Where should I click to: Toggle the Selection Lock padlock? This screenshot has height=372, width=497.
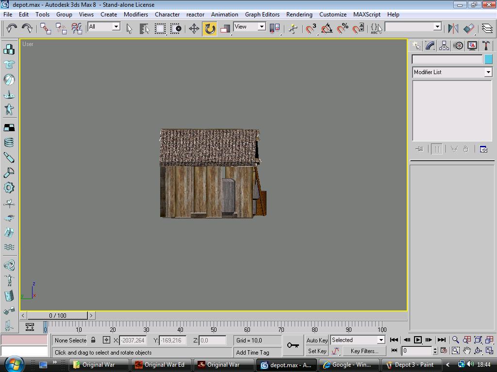(x=93, y=340)
